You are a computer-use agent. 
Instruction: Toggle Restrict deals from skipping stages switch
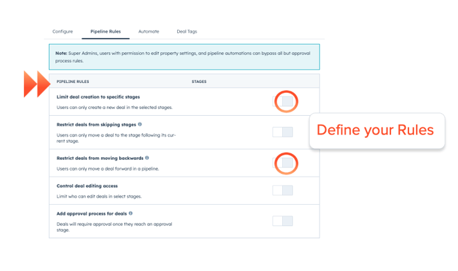(282, 132)
